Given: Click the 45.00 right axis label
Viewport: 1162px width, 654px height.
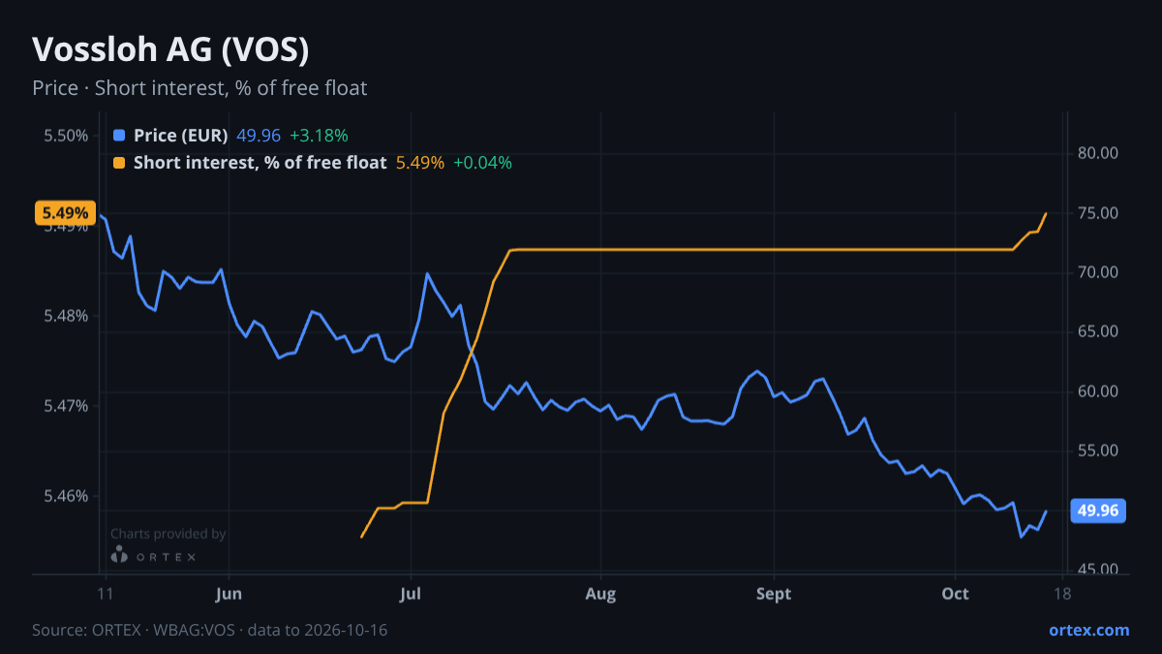Looking at the screenshot, I should pyautogui.click(x=1097, y=570).
